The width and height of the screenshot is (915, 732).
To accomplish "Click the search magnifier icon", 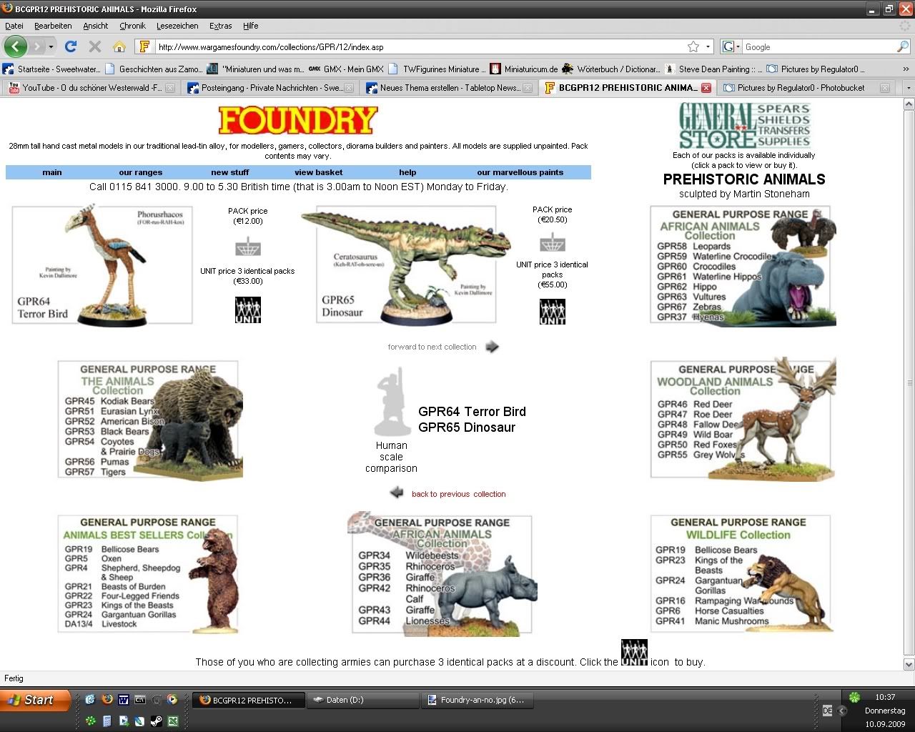I will tap(903, 46).
